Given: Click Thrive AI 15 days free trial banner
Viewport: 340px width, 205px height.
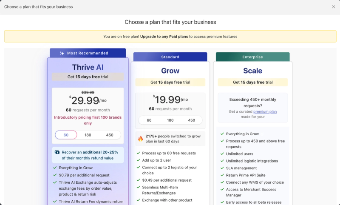Looking at the screenshot, I should (88, 77).
